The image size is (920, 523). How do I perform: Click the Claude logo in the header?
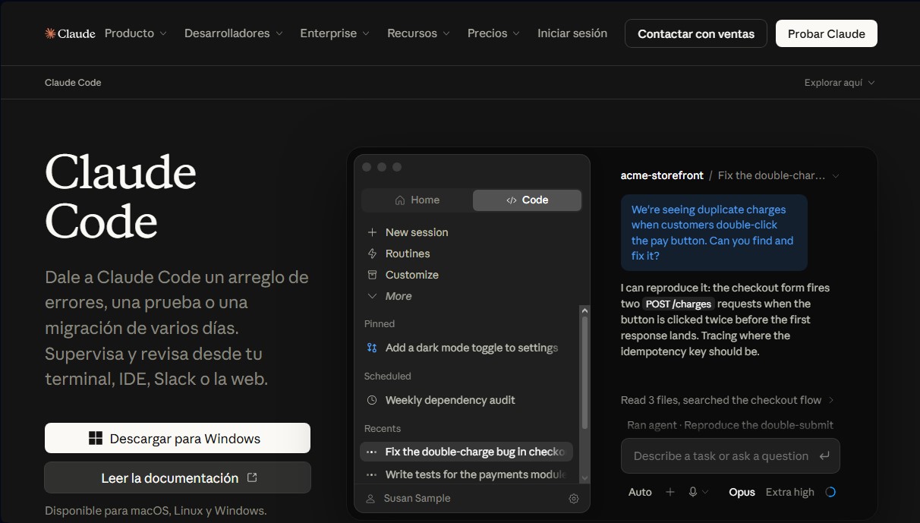pyautogui.click(x=70, y=33)
